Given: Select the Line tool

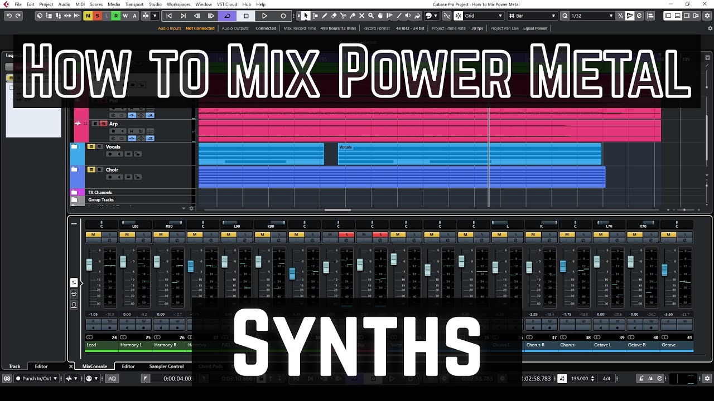Looking at the screenshot, I should pos(399,16).
